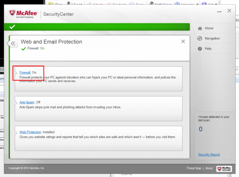Click the Firewall protects description text
Screen dimensions: 239x177
point(98,79)
